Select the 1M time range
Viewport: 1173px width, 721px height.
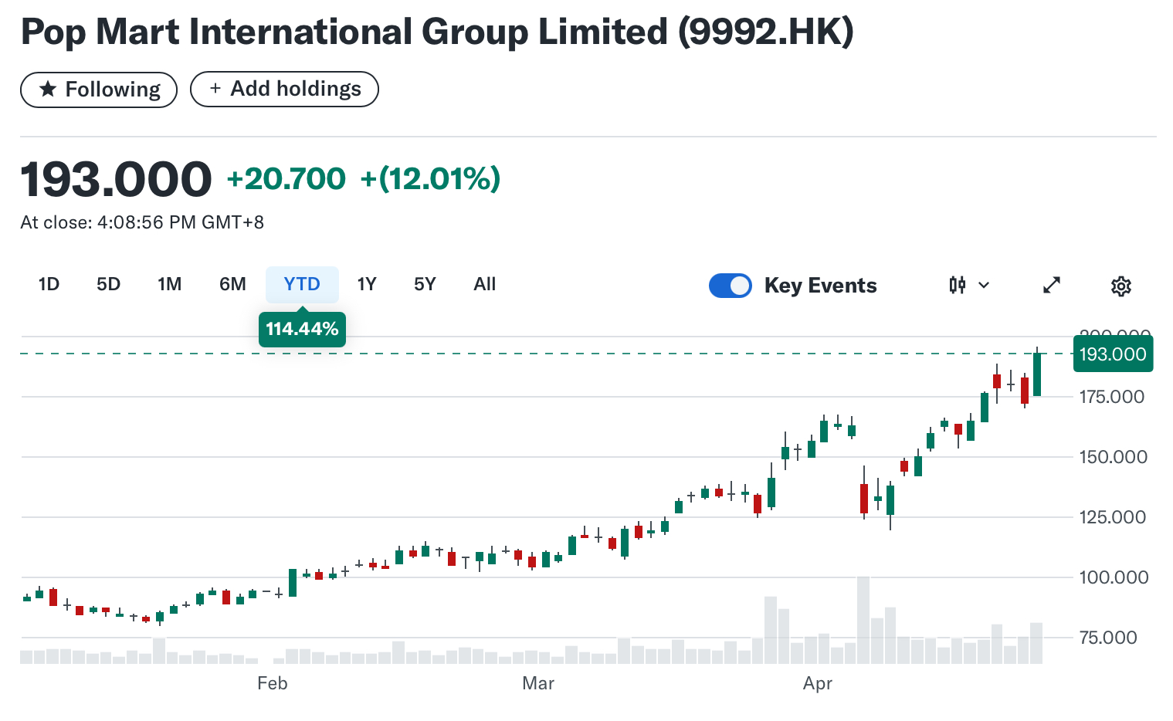pyautogui.click(x=169, y=285)
